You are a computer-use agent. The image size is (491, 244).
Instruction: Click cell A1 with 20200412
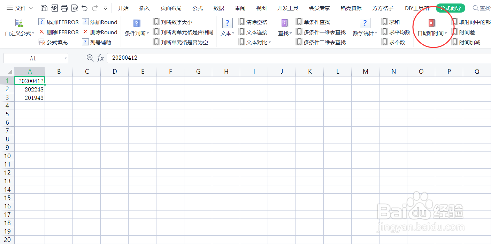pos(30,81)
